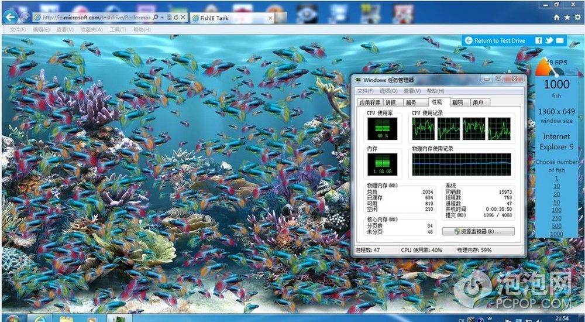This screenshot has height=322, width=585.
Task: Click the 21:54 taskbar clock
Action: click(x=562, y=318)
